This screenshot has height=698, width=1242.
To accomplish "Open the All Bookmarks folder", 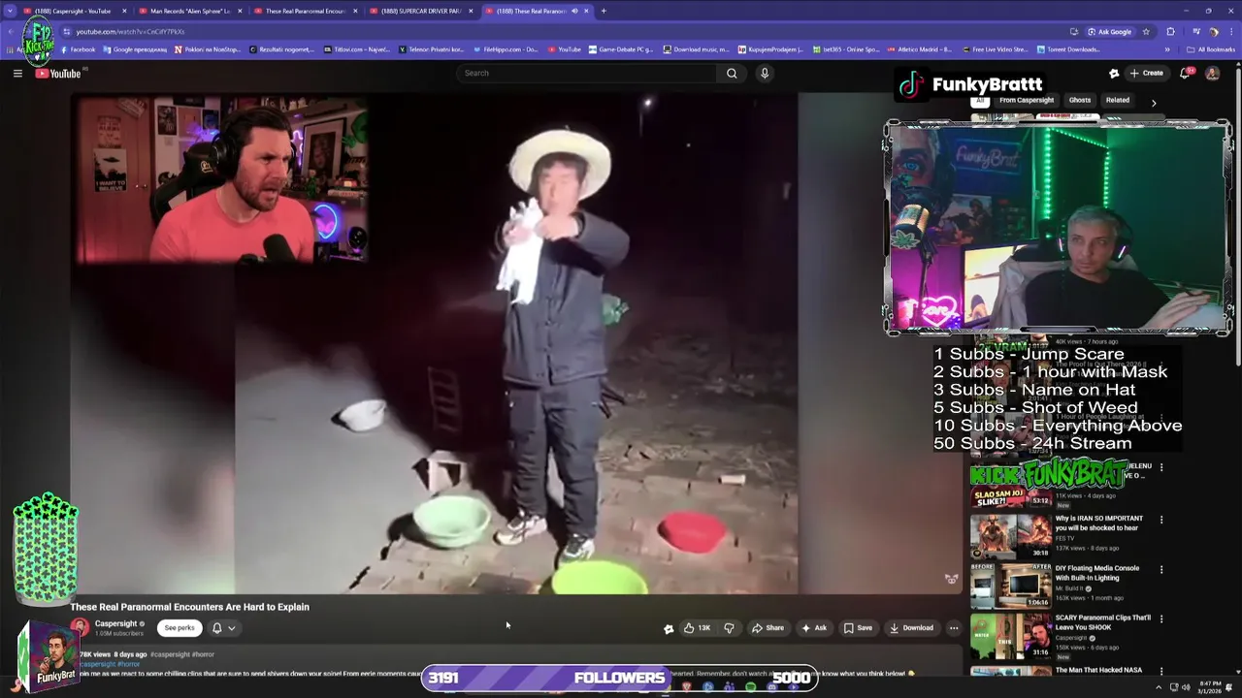I will pyautogui.click(x=1210, y=49).
